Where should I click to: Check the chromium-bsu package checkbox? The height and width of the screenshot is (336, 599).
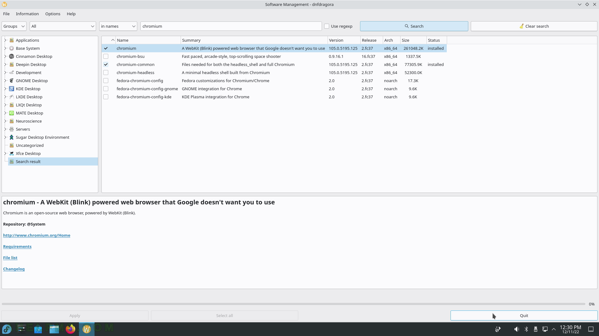(x=106, y=56)
